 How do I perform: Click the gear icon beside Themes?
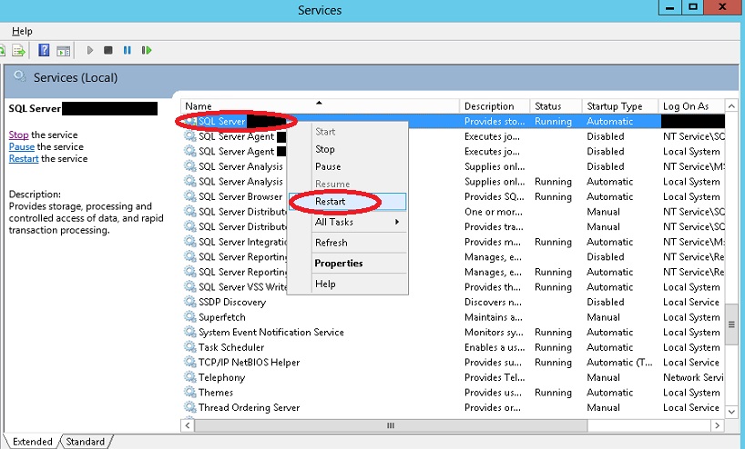tap(190, 392)
